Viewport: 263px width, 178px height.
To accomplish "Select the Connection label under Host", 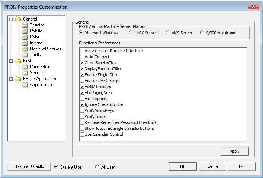I will (40, 67).
